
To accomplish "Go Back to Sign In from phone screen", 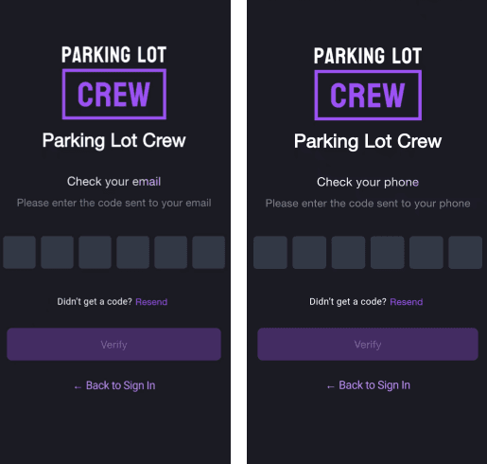I will click(x=368, y=385).
